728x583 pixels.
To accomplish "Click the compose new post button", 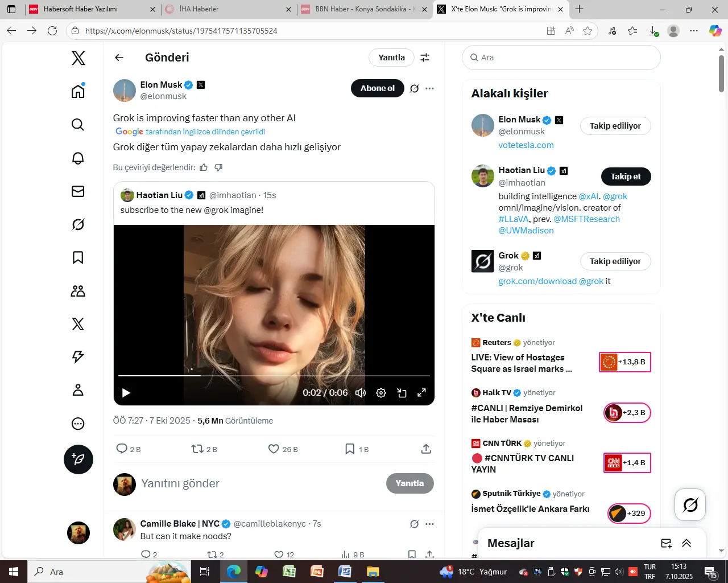I will tap(78, 459).
